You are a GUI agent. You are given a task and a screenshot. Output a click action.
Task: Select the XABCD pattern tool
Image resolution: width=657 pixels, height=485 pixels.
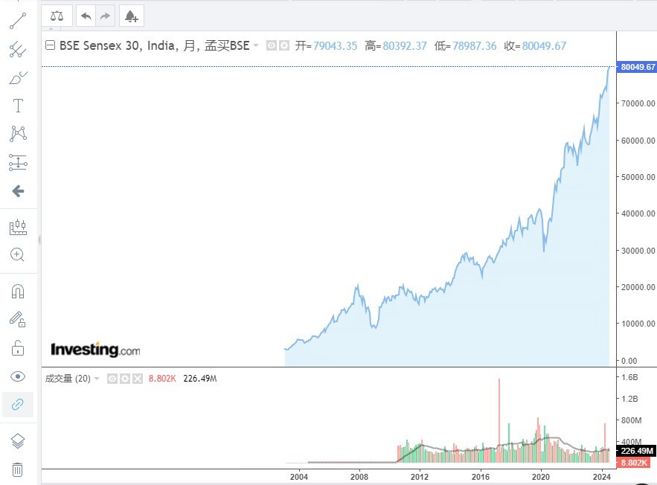click(x=18, y=134)
